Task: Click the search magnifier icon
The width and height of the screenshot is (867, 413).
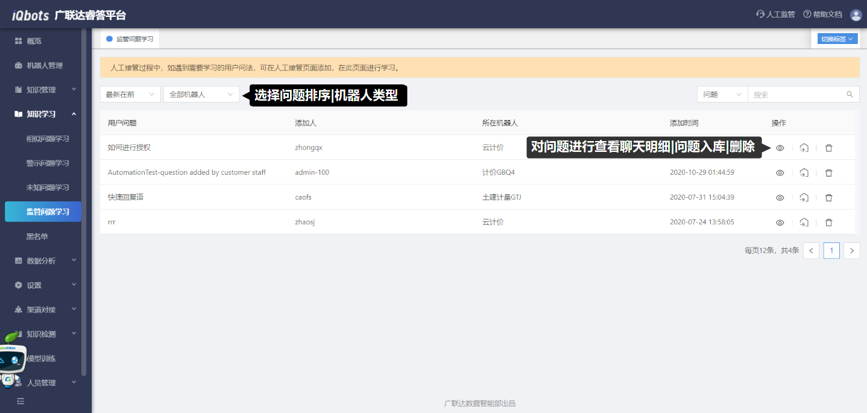Action: [x=850, y=95]
